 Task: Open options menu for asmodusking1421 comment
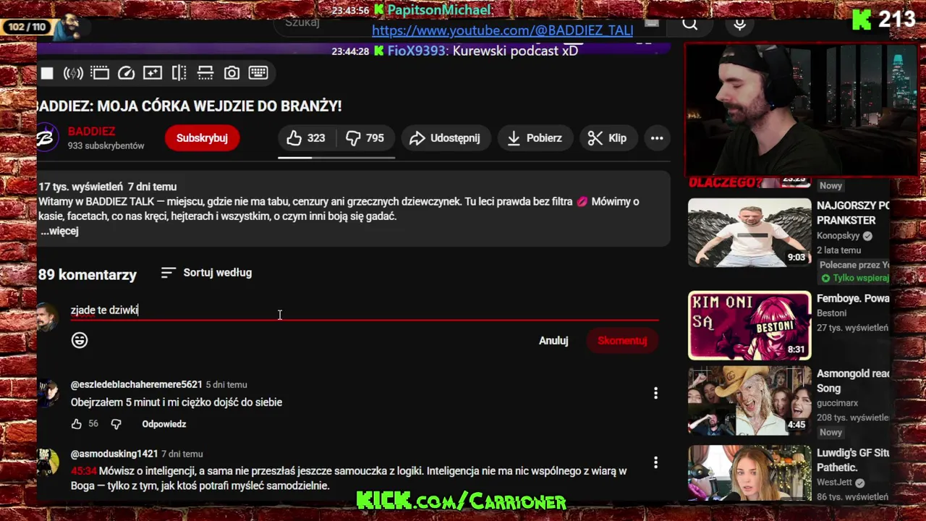(655, 462)
